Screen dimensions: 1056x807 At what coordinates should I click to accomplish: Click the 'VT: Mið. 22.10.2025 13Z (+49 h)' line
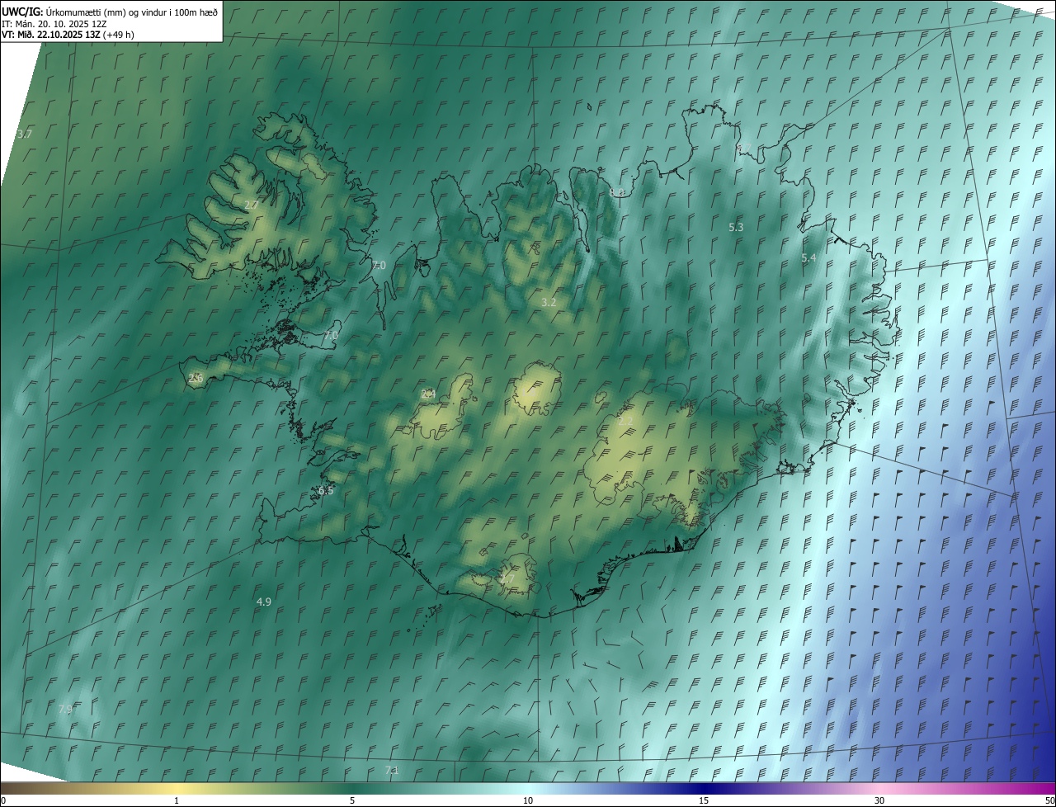(68, 35)
